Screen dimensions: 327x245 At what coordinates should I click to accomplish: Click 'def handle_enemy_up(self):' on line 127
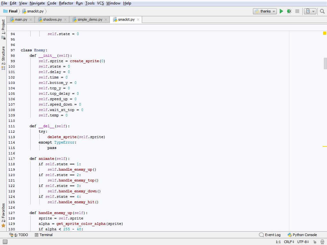pos(59,213)
